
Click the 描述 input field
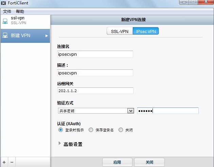[x=95, y=73]
